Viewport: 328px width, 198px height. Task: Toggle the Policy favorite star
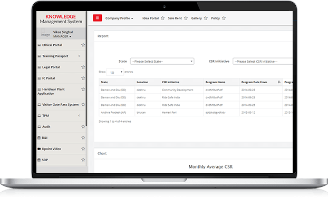coord(224,18)
